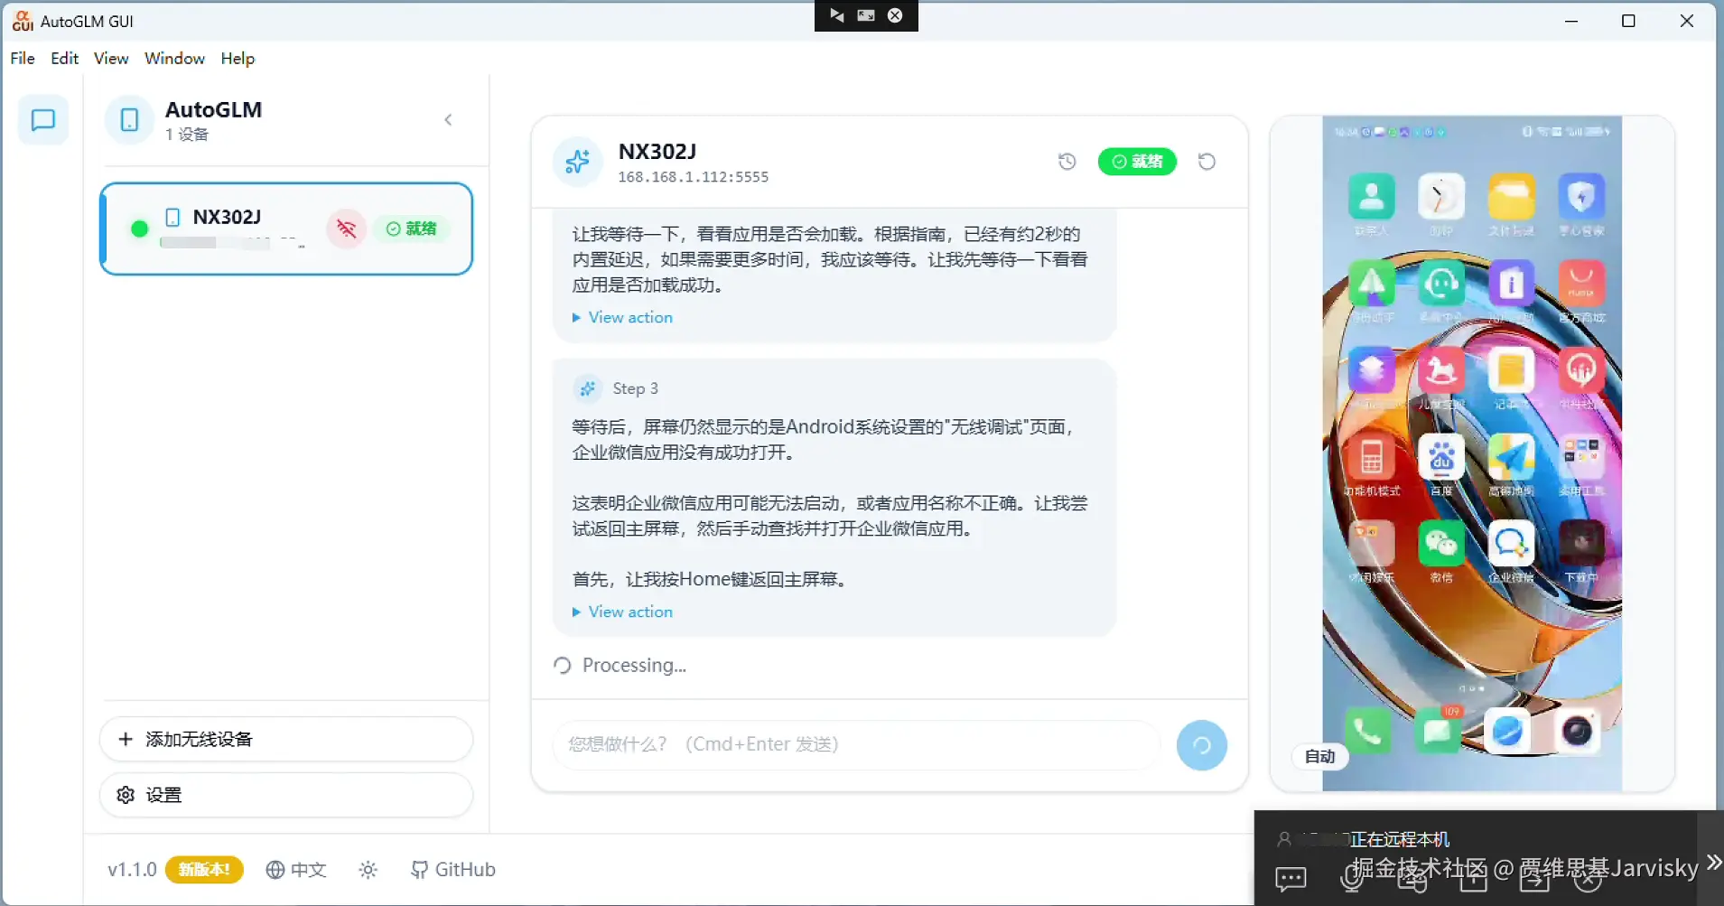Select the NX302J device card
Viewport: 1724px width, 906px height.
click(286, 229)
